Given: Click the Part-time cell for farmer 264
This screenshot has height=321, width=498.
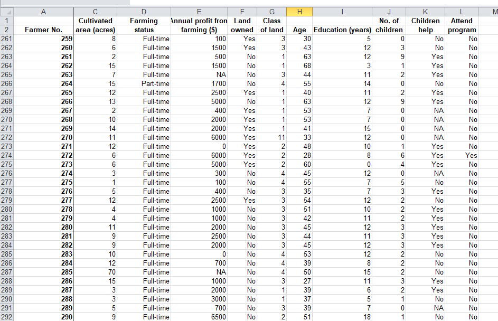Looking at the screenshot, I should tap(144, 83).
